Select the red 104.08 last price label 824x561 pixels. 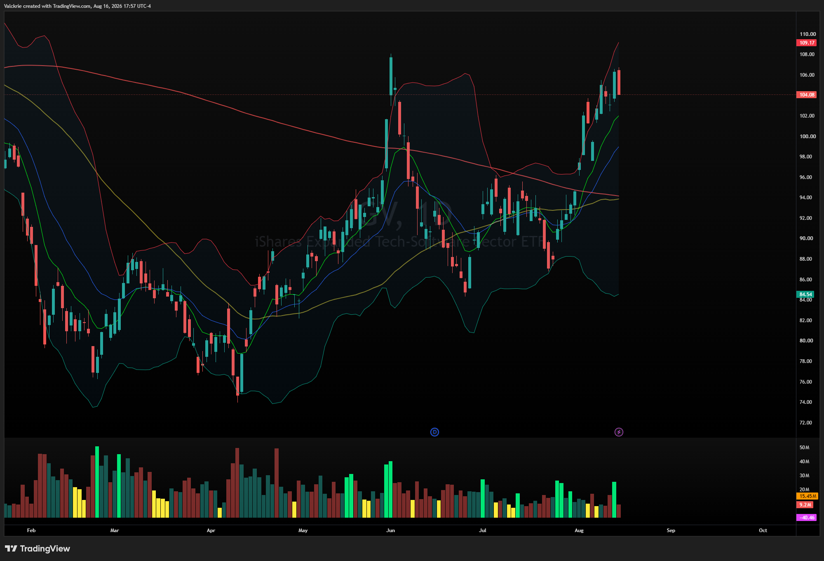(x=807, y=95)
